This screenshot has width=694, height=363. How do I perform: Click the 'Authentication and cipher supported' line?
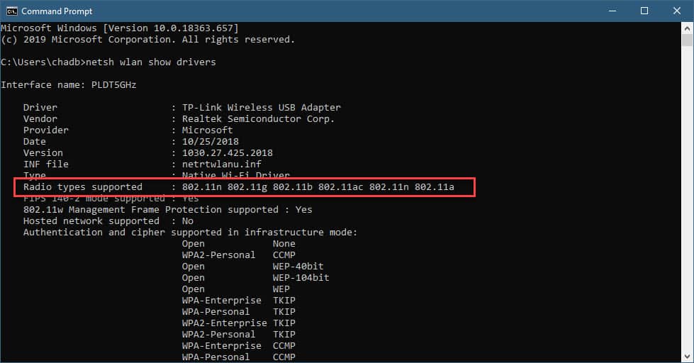click(190, 233)
